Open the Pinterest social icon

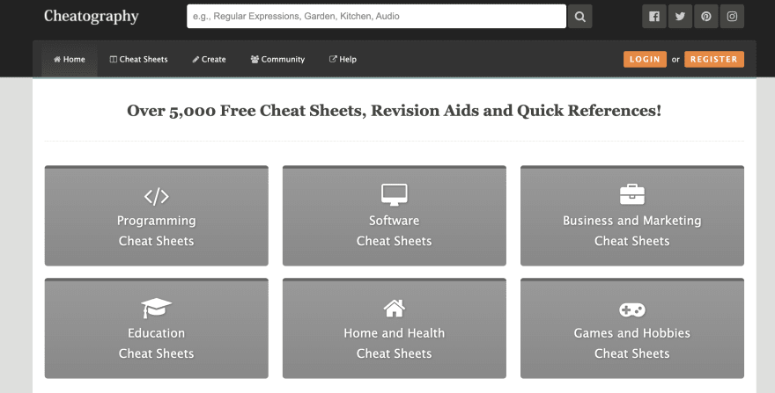[x=705, y=17]
